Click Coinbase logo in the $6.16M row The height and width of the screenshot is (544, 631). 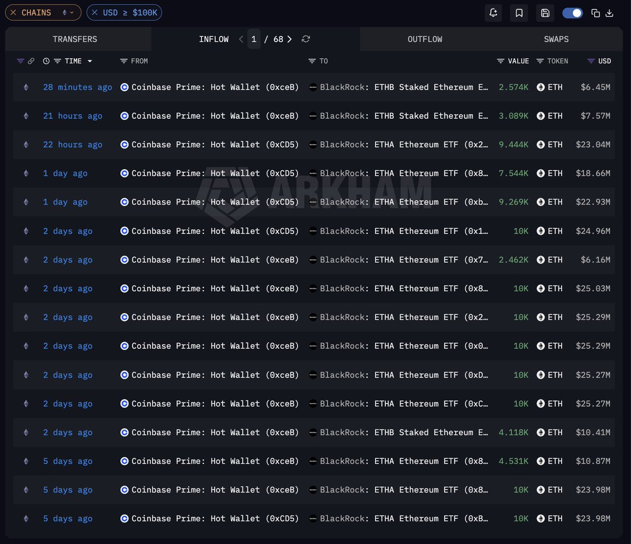[125, 260]
